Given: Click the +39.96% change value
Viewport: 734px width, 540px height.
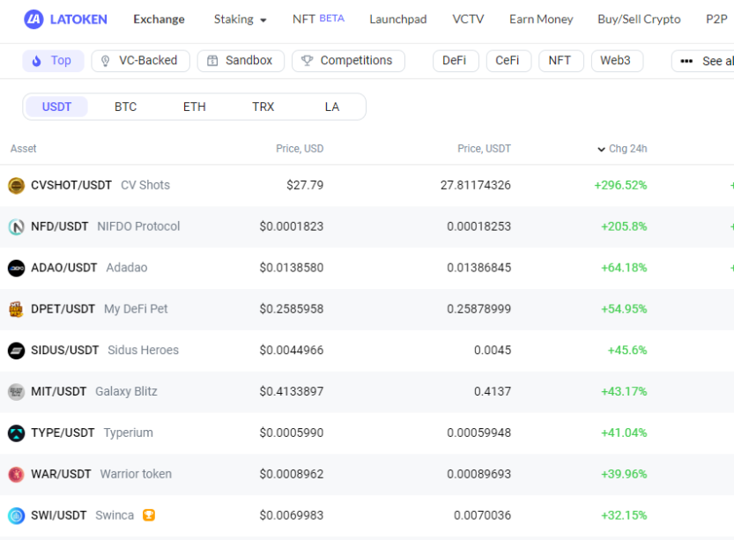Looking at the screenshot, I should click(624, 474).
